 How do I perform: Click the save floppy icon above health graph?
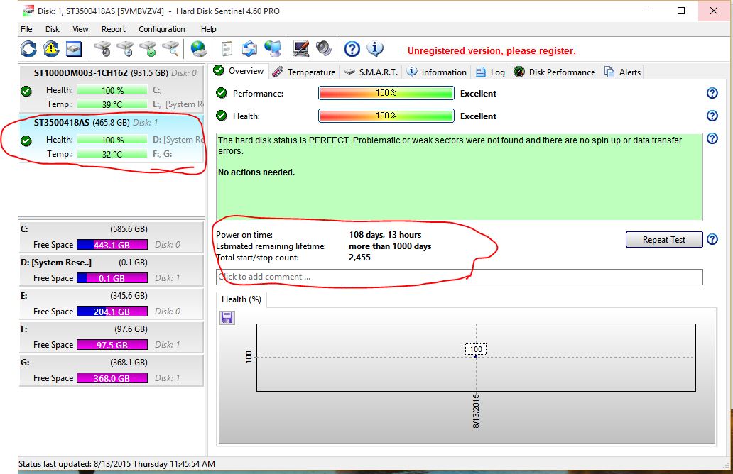click(227, 317)
